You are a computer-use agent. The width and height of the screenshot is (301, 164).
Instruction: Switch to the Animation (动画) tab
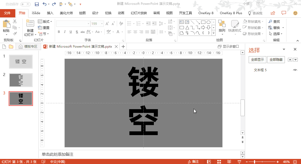tap(121, 13)
